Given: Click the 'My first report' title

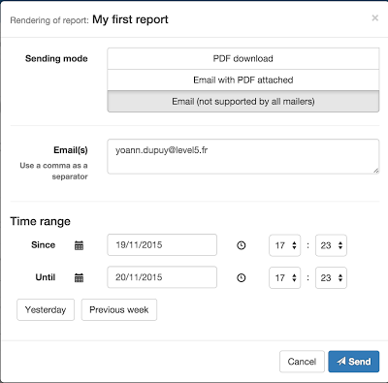Looking at the screenshot, I should tap(130, 19).
